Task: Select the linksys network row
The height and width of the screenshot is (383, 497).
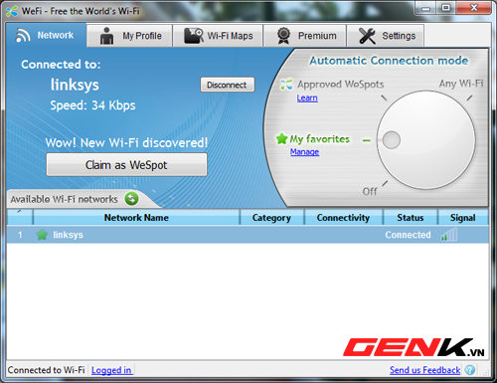Action: [248, 235]
